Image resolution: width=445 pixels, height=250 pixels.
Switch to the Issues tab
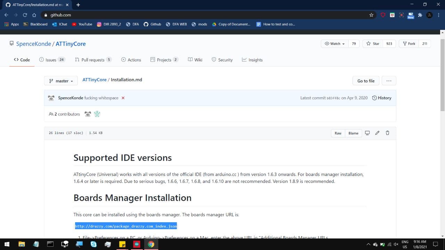(52, 60)
